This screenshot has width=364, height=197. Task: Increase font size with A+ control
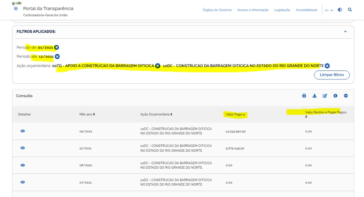pos(327,10)
